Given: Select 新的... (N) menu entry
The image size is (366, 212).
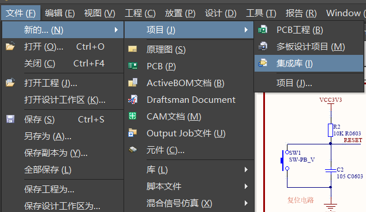Looking at the screenshot, I should coord(63,29).
